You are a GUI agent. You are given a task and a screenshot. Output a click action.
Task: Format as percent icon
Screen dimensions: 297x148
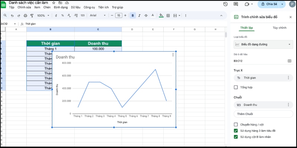point(62,16)
